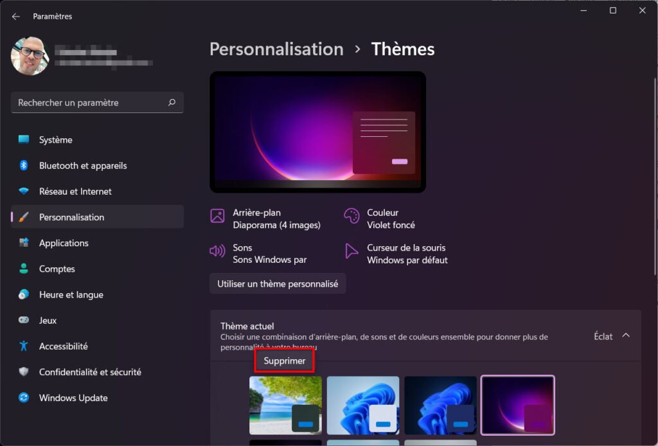658x446 pixels.
Task: Click the Réseau et Internet wifi icon
Action: (24, 191)
